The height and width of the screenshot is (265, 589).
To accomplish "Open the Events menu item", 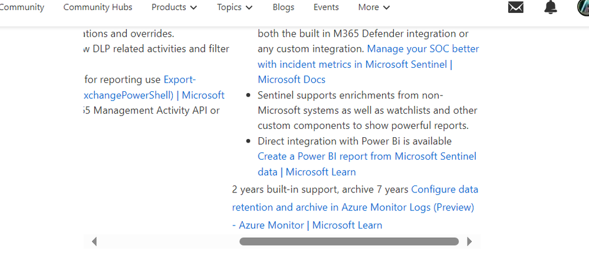I will tap(326, 8).
